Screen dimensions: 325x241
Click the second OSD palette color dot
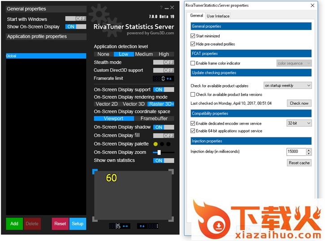click(162, 144)
